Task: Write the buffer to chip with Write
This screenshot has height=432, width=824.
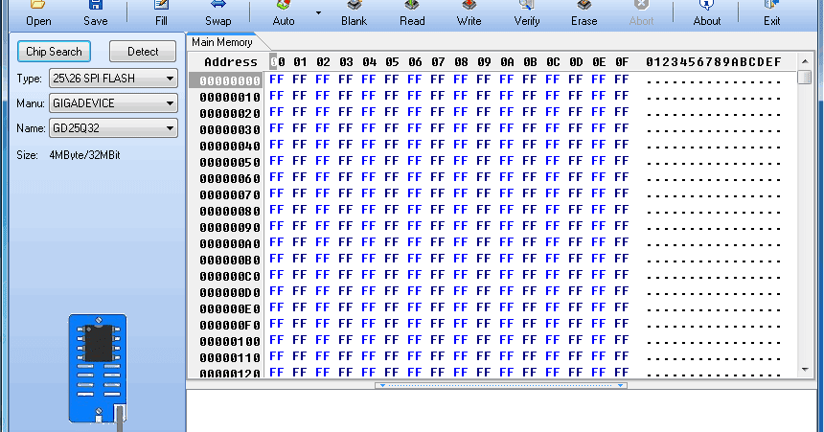Action: [x=469, y=13]
